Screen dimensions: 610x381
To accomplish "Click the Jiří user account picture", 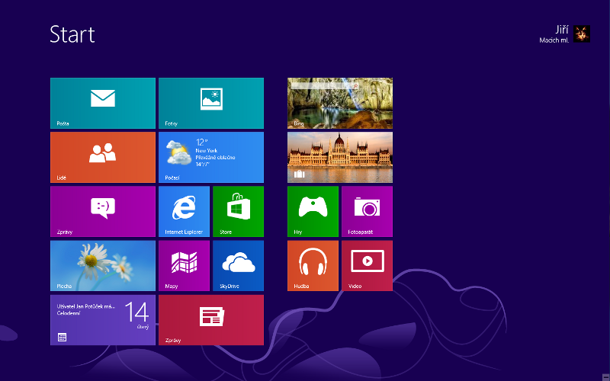I will point(582,34).
